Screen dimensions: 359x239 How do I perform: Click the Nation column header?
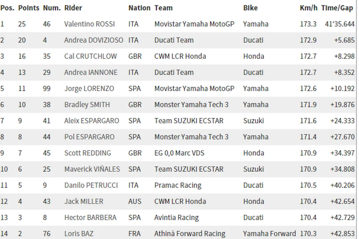point(139,8)
